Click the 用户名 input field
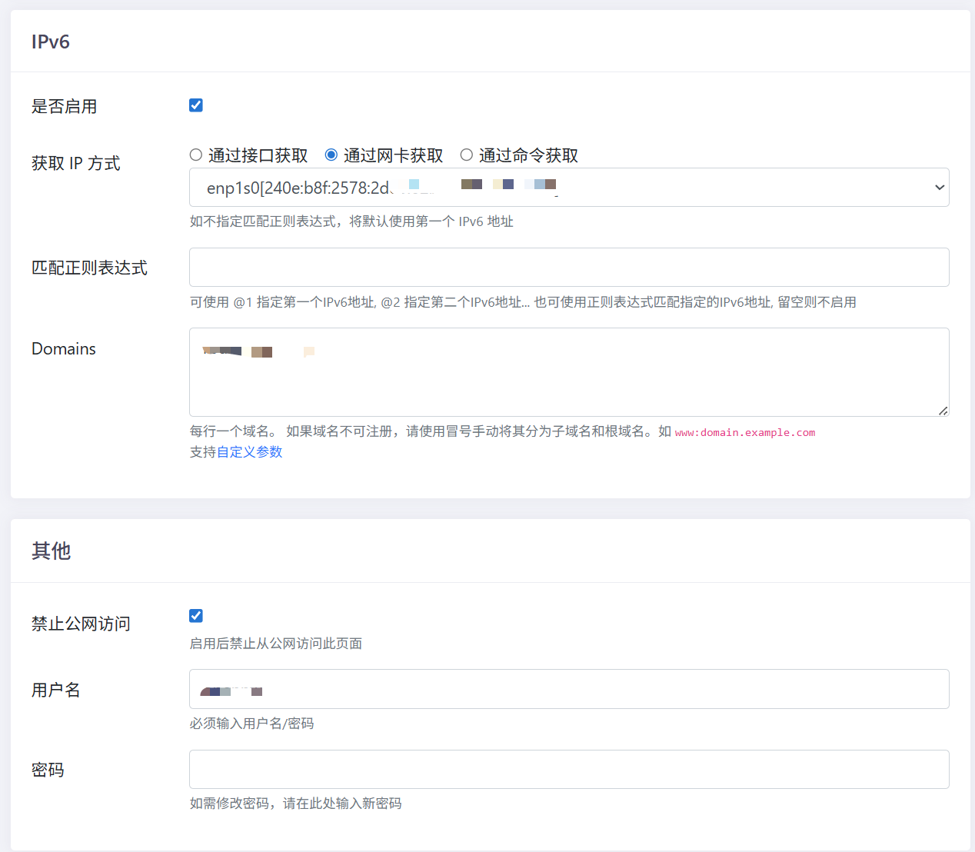 tap(569, 689)
